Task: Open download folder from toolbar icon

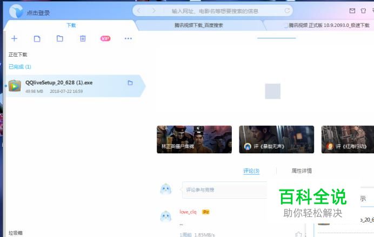Action: (x=60, y=38)
